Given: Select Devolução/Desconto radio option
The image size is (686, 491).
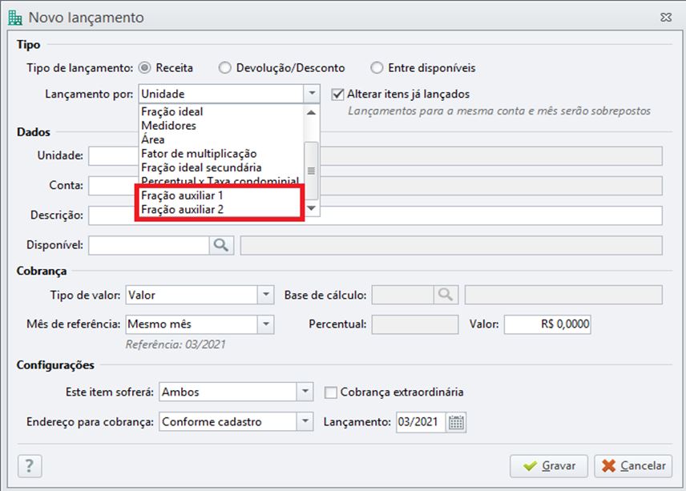Looking at the screenshot, I should coord(225,68).
